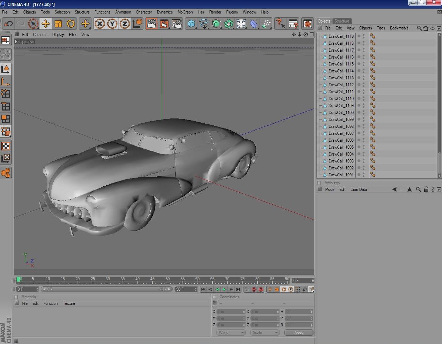Select DrawCall_1113 in the object list
The image size is (442, 344).
[x=341, y=78]
